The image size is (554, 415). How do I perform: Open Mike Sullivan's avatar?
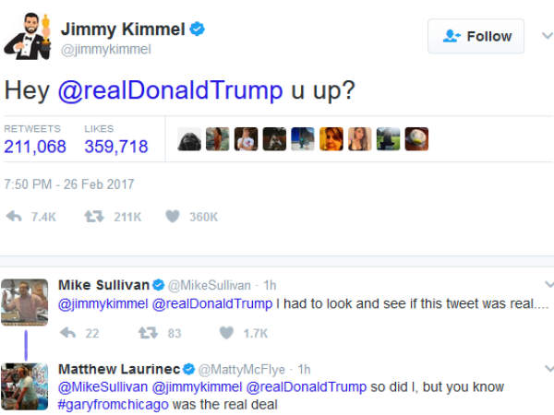pyautogui.click(x=25, y=301)
